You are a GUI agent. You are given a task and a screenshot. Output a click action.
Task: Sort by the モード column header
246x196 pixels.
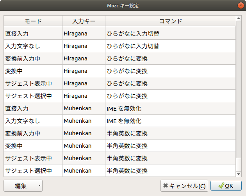coord(33,21)
